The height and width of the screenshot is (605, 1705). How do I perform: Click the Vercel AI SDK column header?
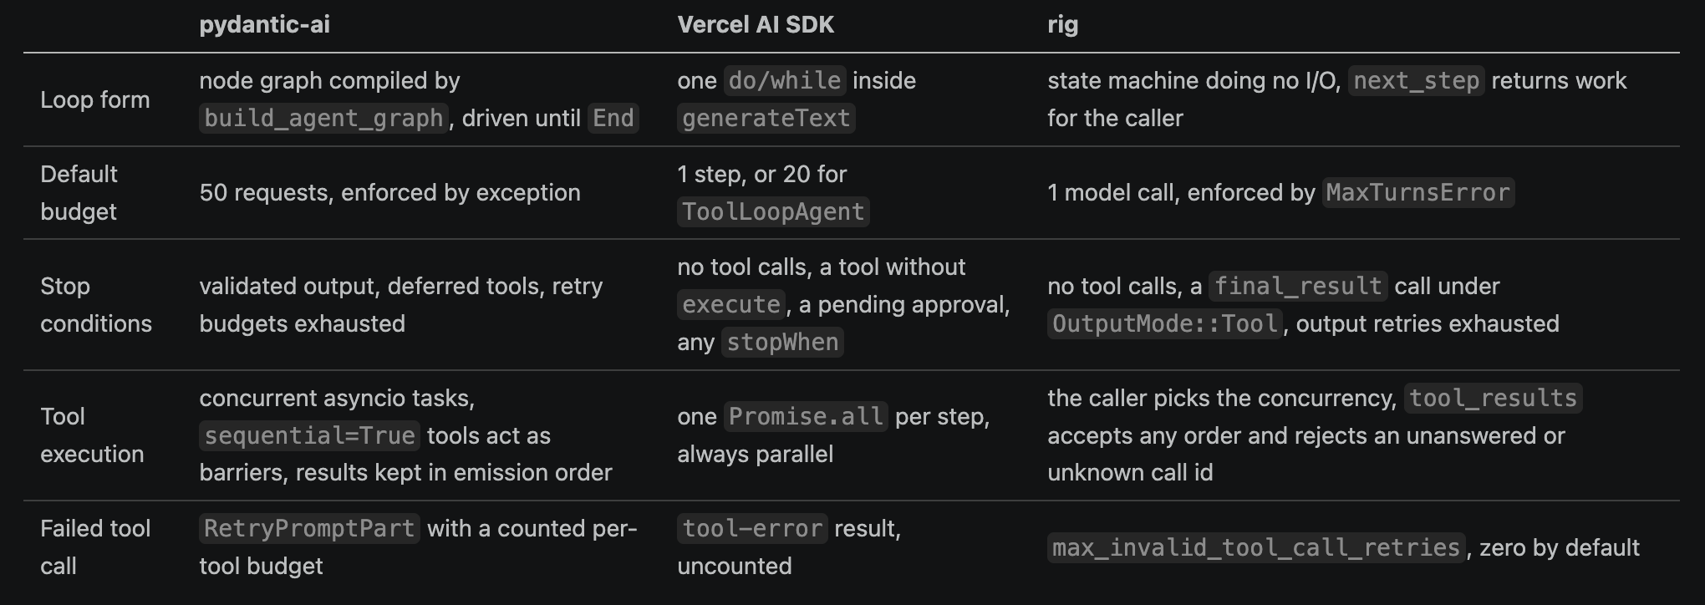click(x=756, y=25)
